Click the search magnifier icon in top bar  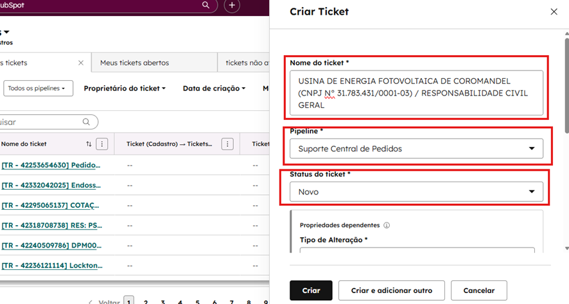pyautogui.click(x=206, y=5)
